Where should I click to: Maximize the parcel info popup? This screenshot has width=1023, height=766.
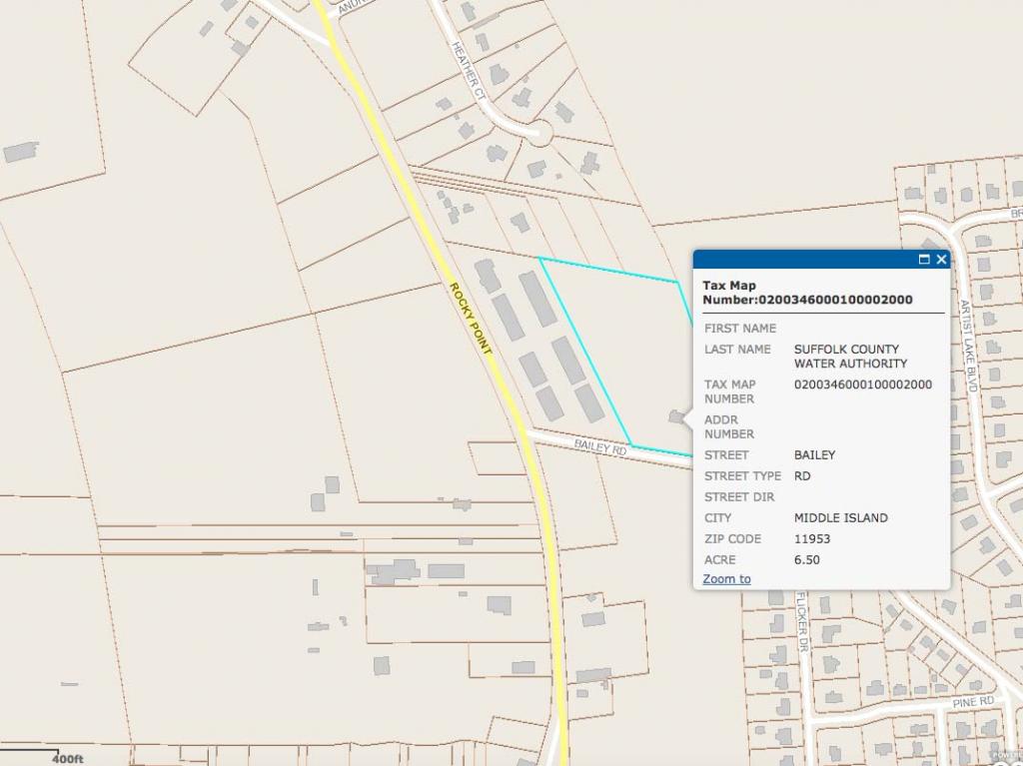pyautogui.click(x=924, y=260)
